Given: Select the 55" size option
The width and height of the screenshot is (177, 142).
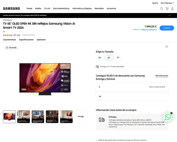Looking at the screenshot, I should coord(100,58).
